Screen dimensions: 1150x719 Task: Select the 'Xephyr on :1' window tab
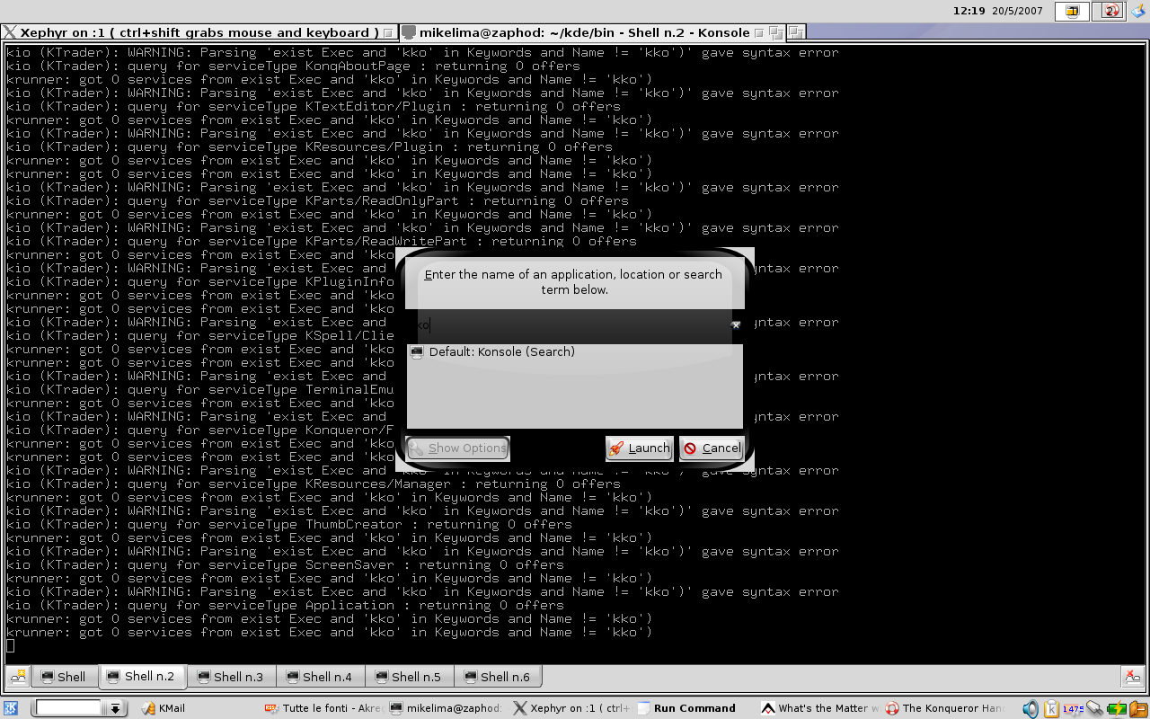pos(199,32)
